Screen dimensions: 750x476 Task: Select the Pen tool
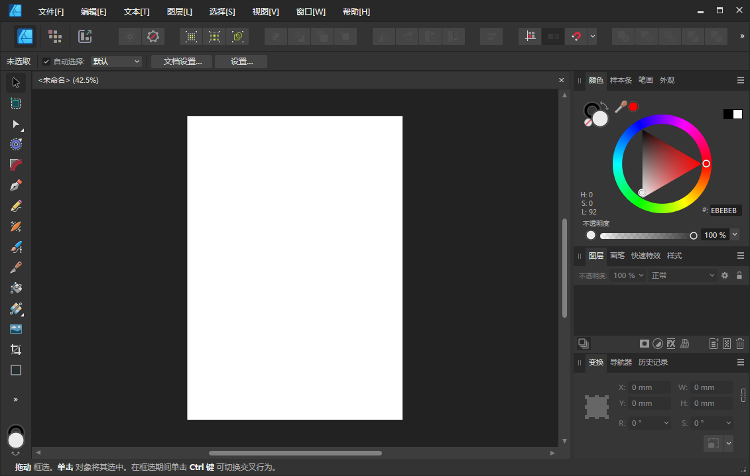point(16,185)
